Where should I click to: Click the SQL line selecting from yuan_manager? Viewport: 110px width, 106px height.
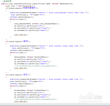[49, 13]
